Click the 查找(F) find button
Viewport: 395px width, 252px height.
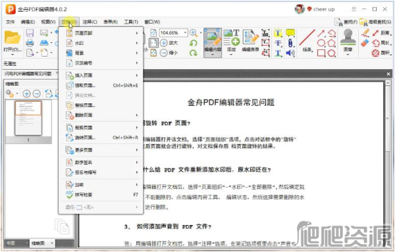click(346, 22)
